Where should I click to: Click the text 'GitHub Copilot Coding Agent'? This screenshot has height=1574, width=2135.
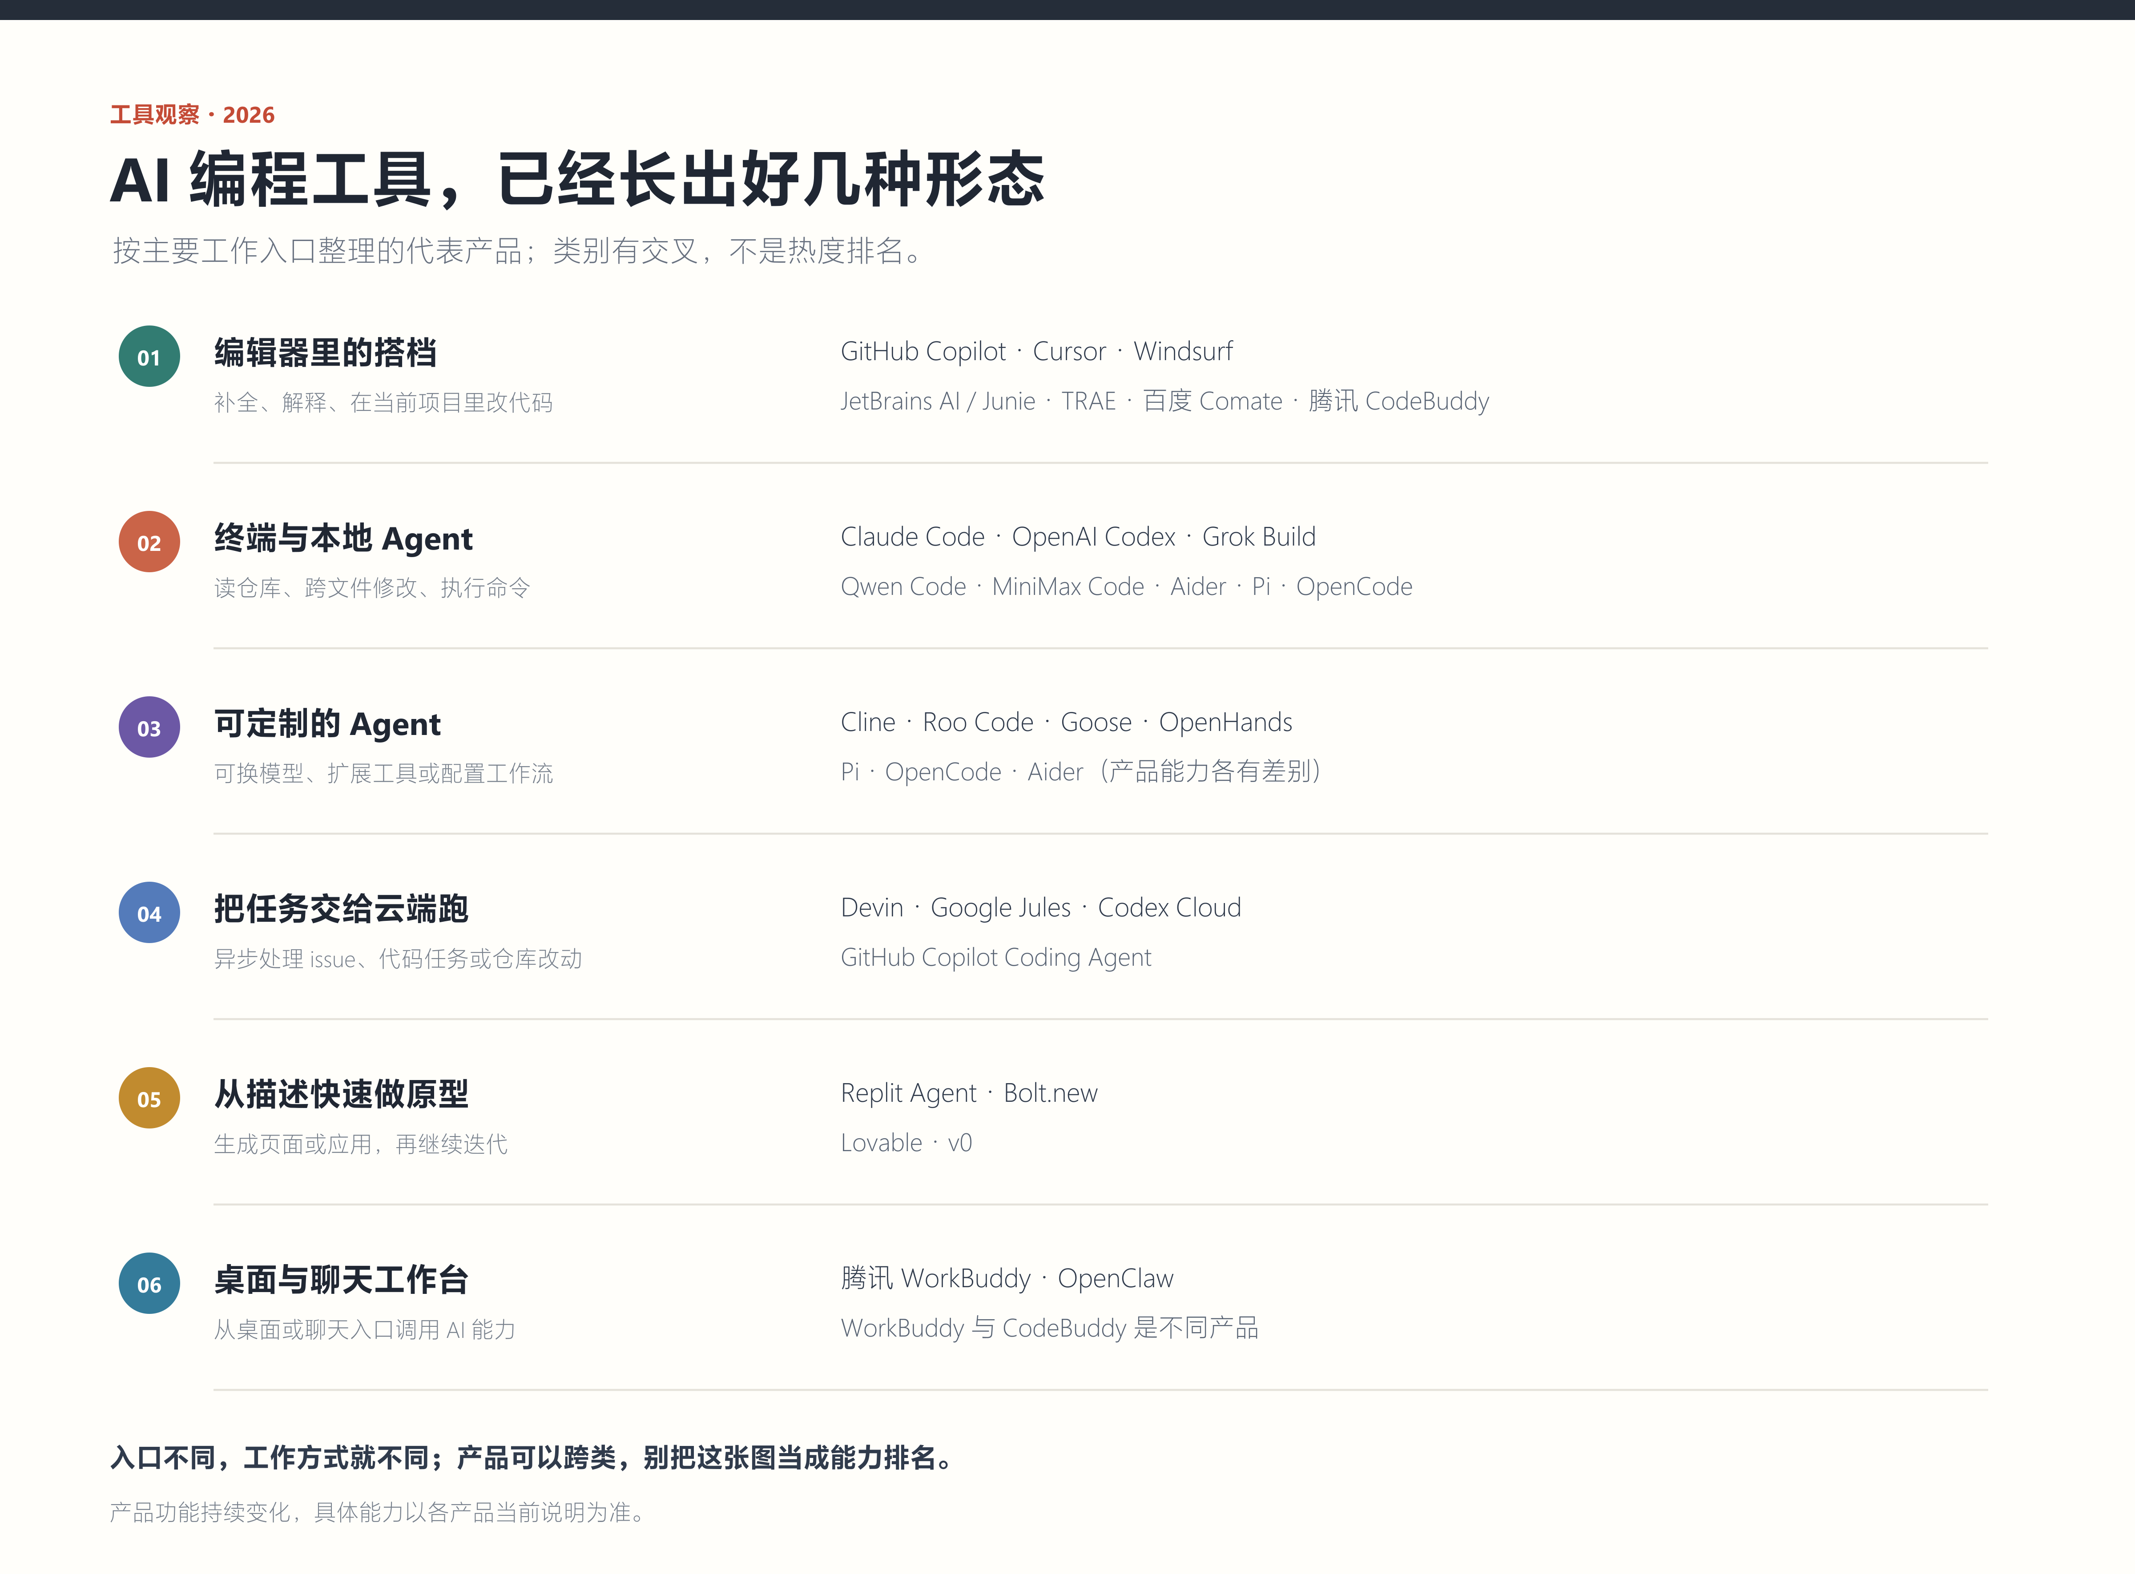[x=996, y=958]
